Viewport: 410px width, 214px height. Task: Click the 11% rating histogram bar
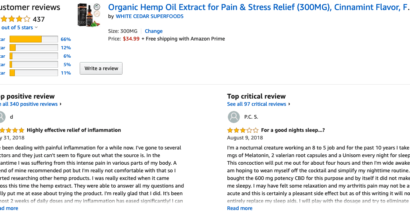tap(34, 73)
